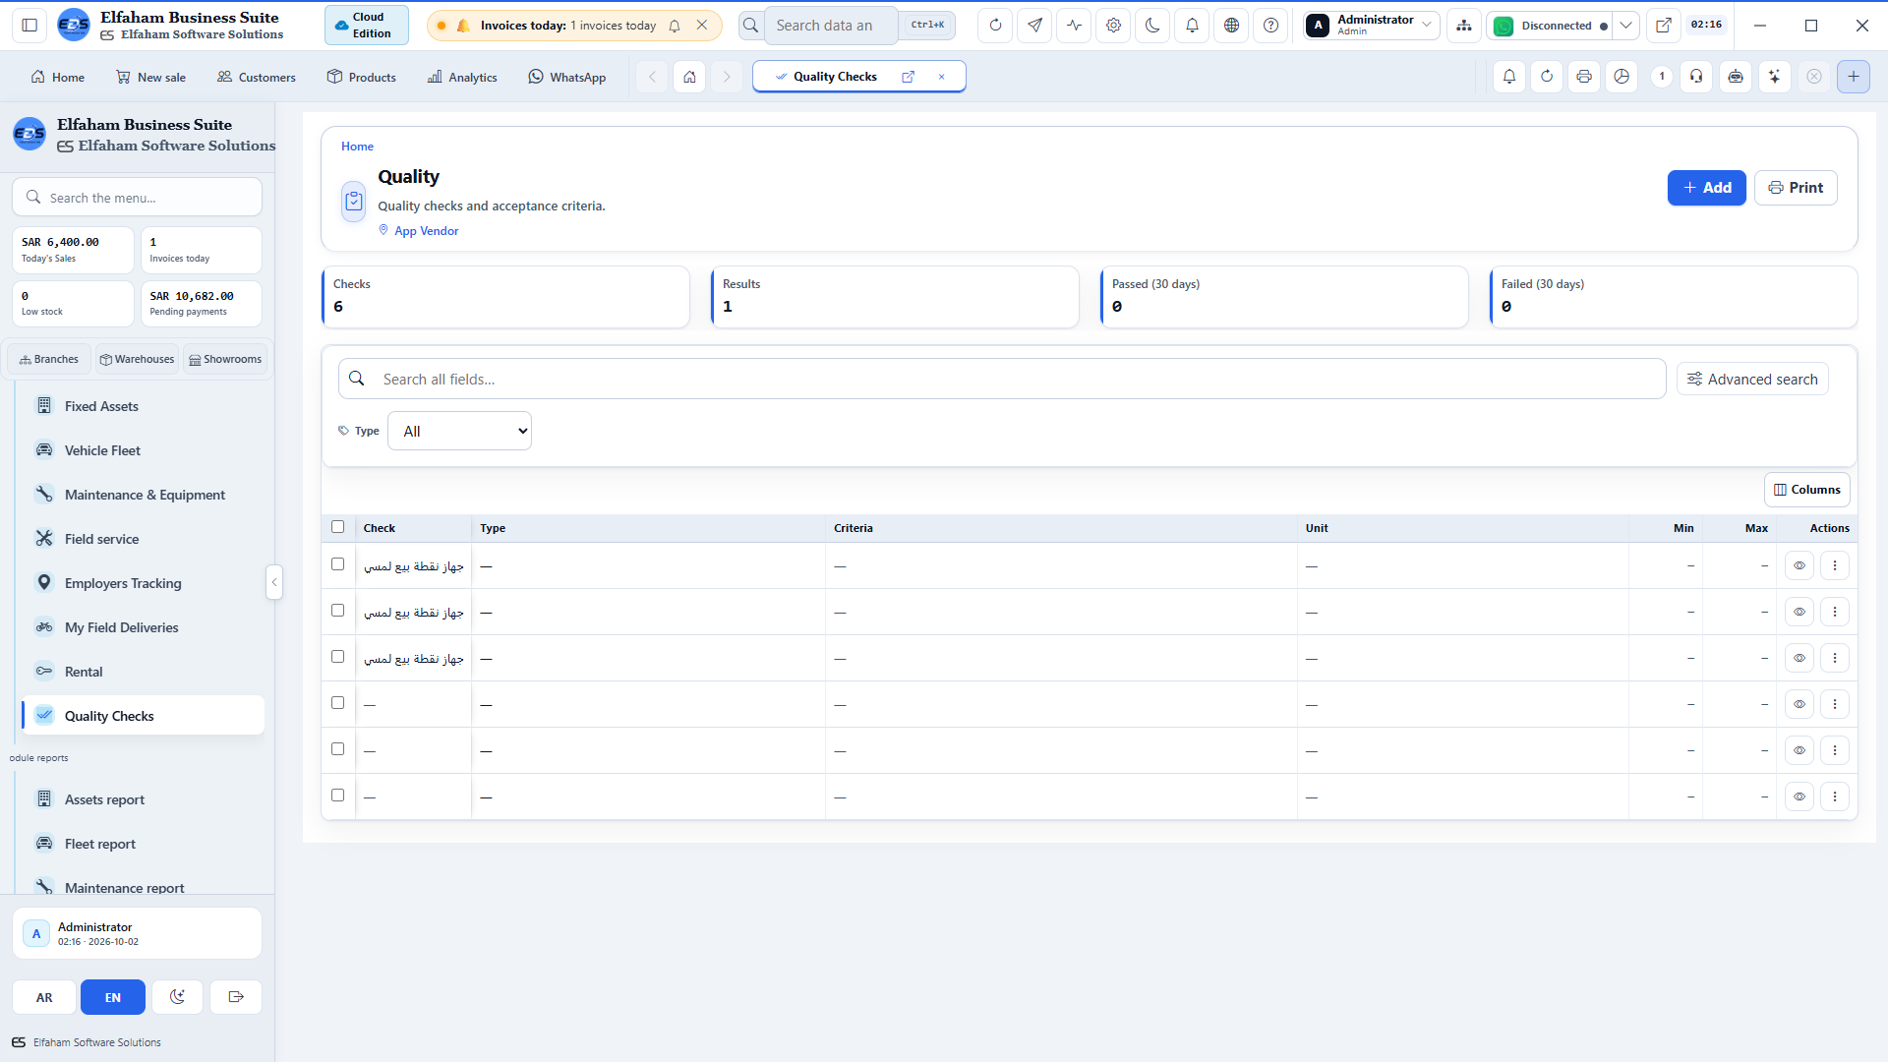This screenshot has height=1062, width=1888.
Task: Dismiss the invoices today notification
Action: tap(702, 26)
